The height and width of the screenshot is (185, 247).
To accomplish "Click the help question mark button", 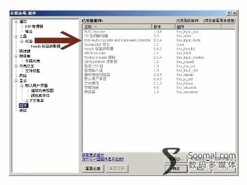I will pyautogui.click(x=229, y=13).
